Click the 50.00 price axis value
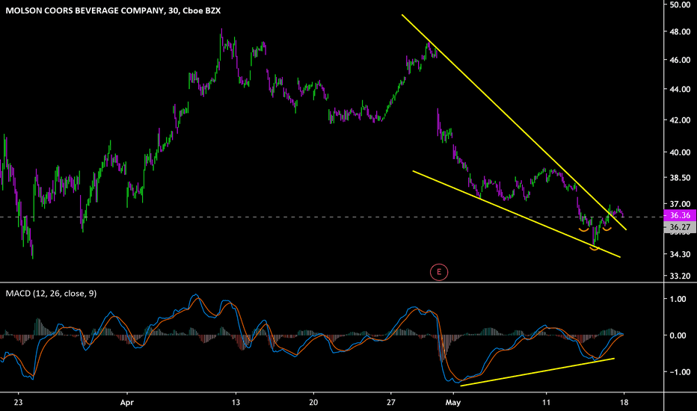 (680, 4)
